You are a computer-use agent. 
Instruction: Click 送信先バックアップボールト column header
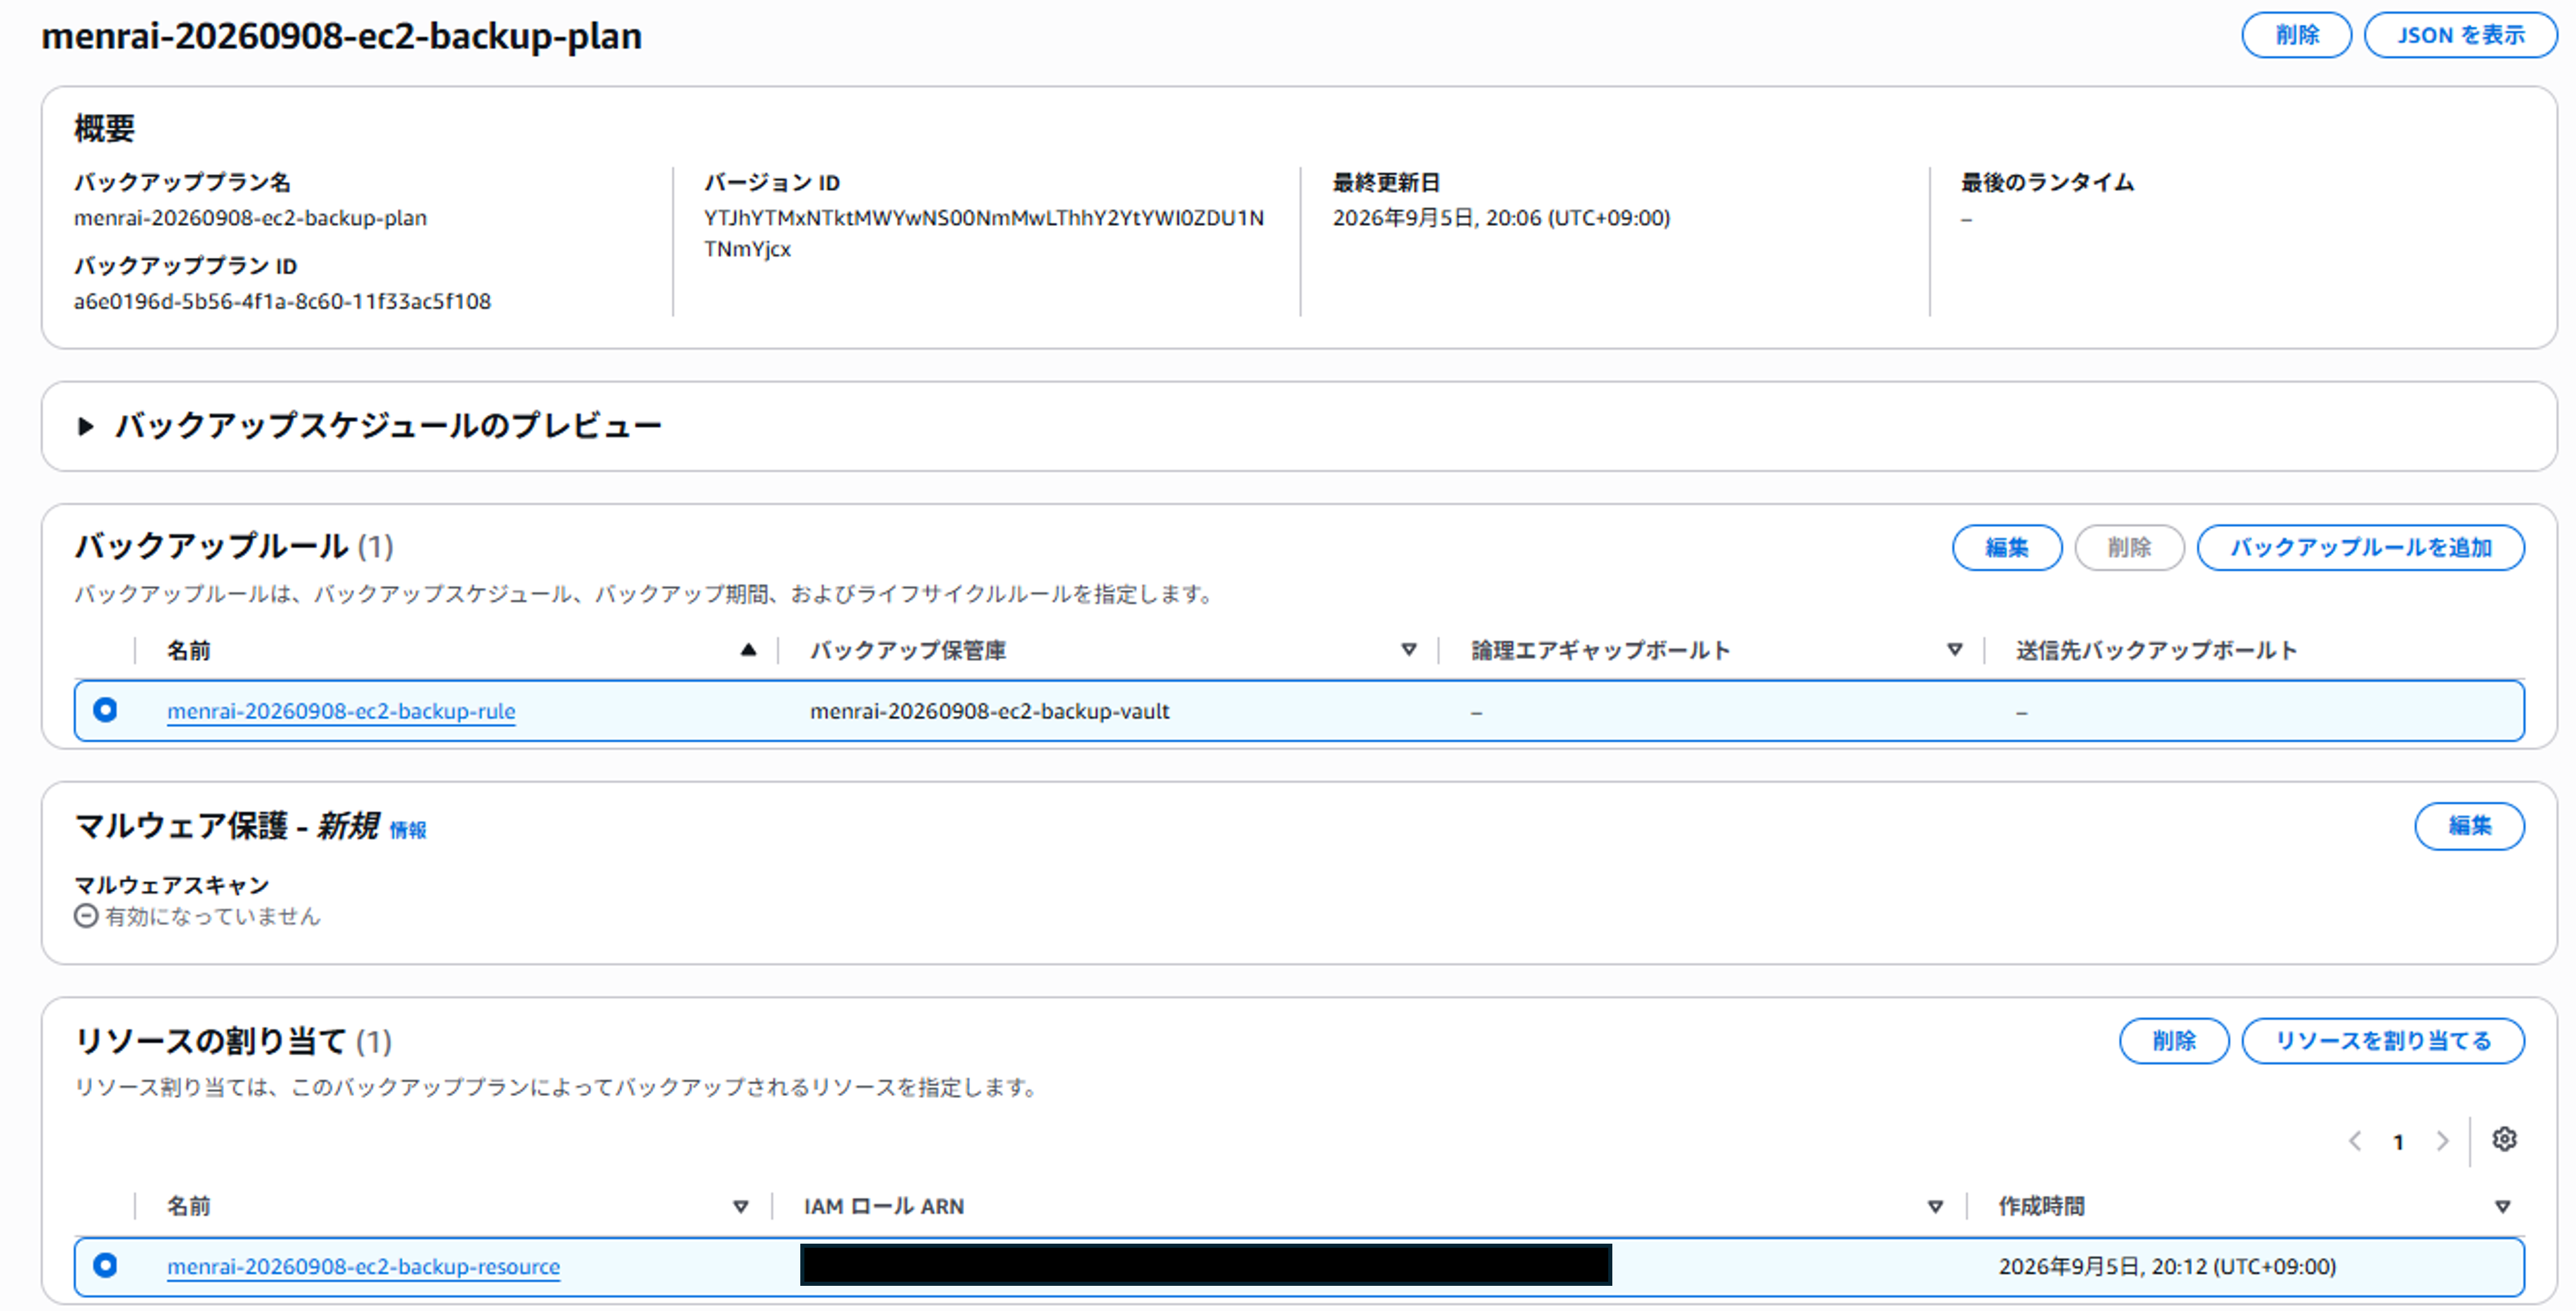(2156, 650)
